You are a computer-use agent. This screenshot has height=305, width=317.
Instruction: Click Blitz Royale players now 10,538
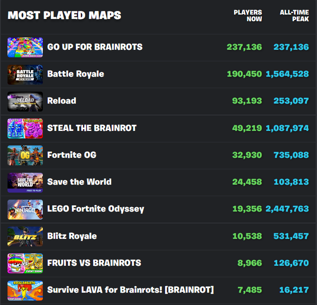click(x=247, y=236)
